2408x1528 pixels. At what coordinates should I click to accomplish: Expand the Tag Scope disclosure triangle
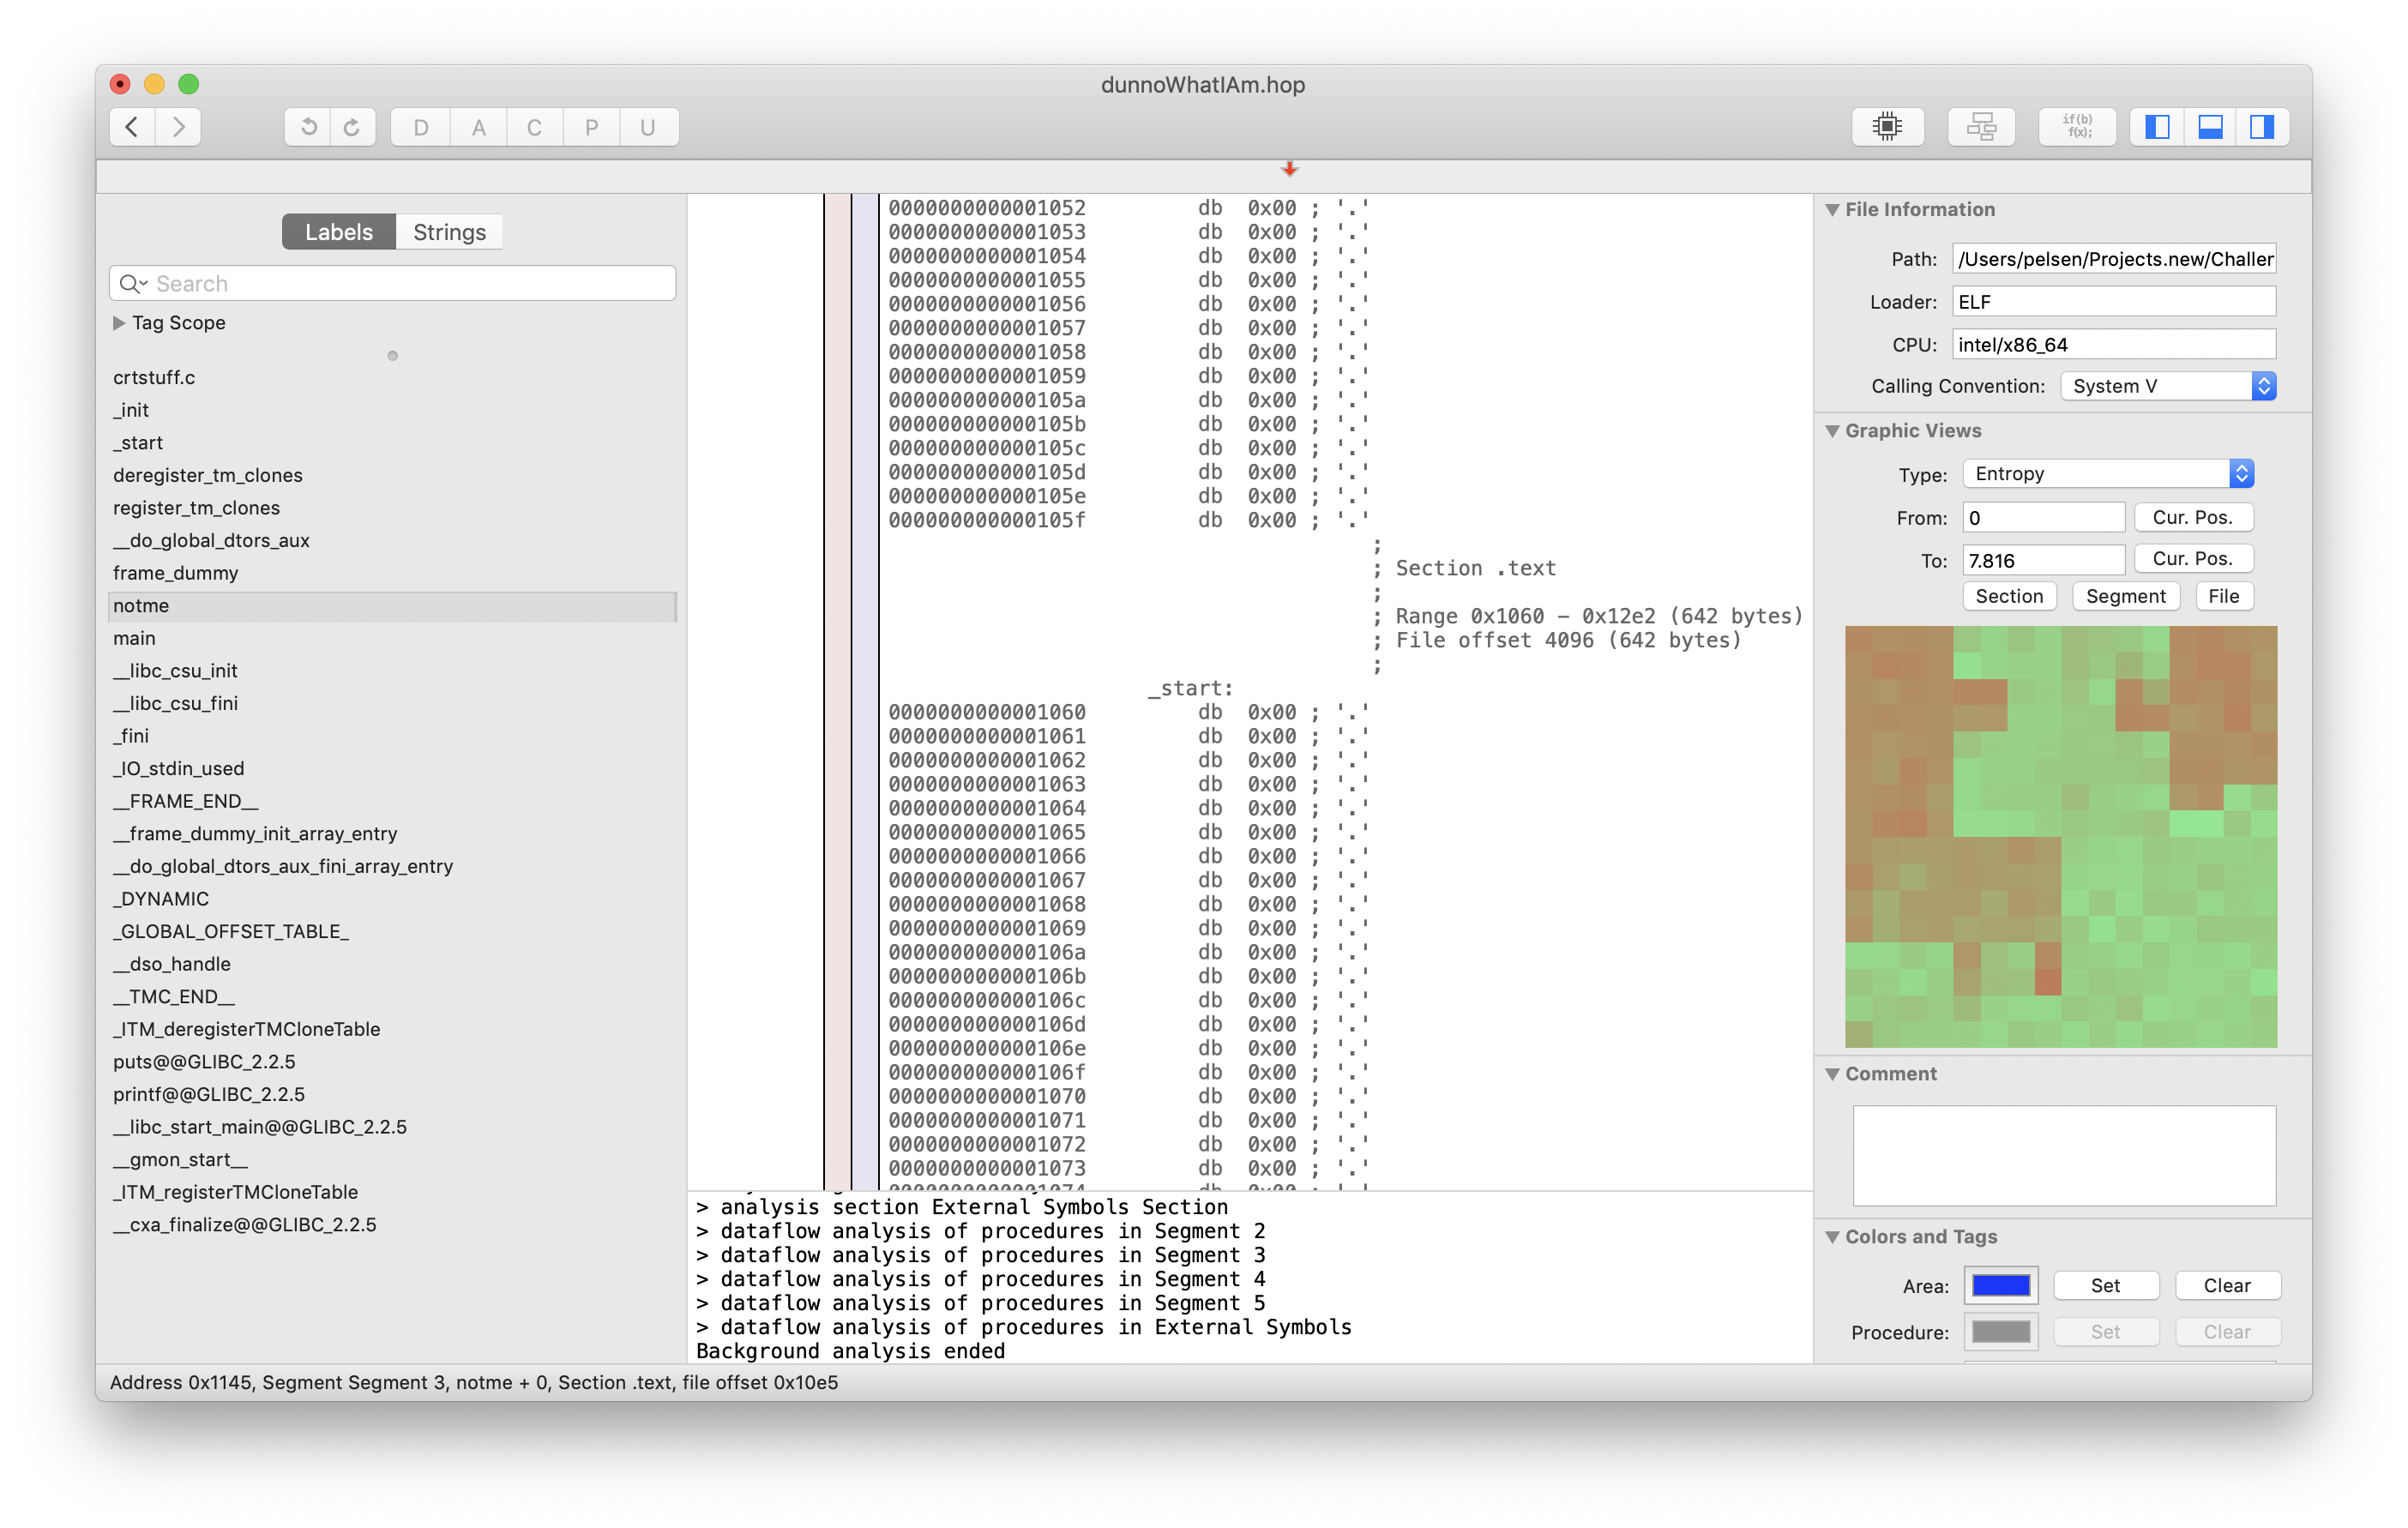click(119, 323)
